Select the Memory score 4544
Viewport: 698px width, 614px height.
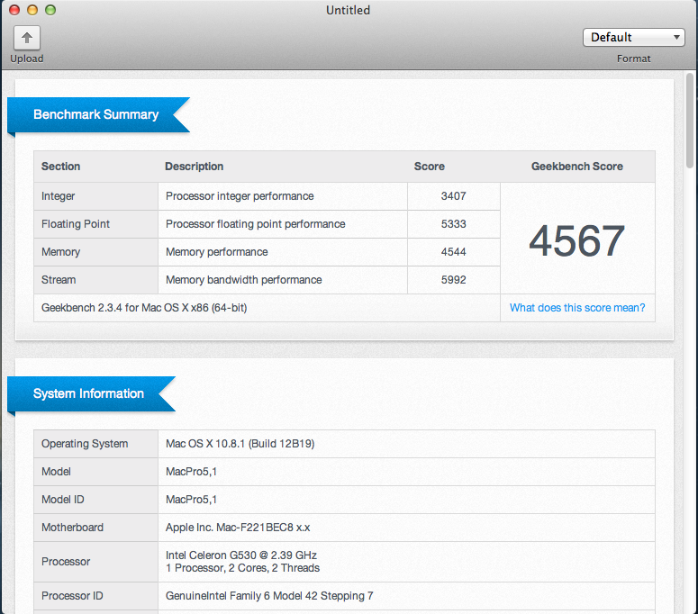coord(453,252)
